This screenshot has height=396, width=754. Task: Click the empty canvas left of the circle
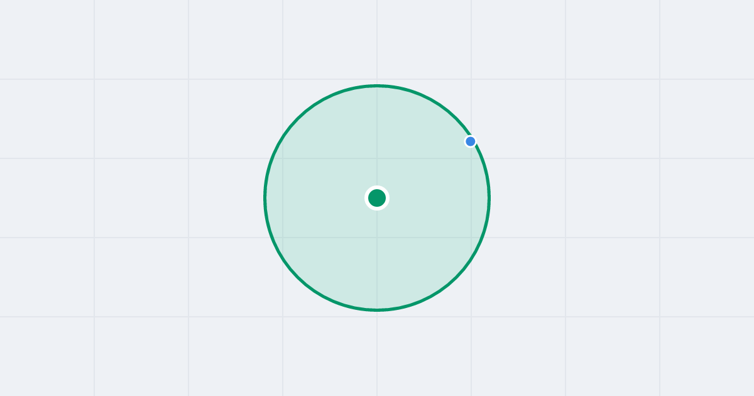click(x=132, y=198)
